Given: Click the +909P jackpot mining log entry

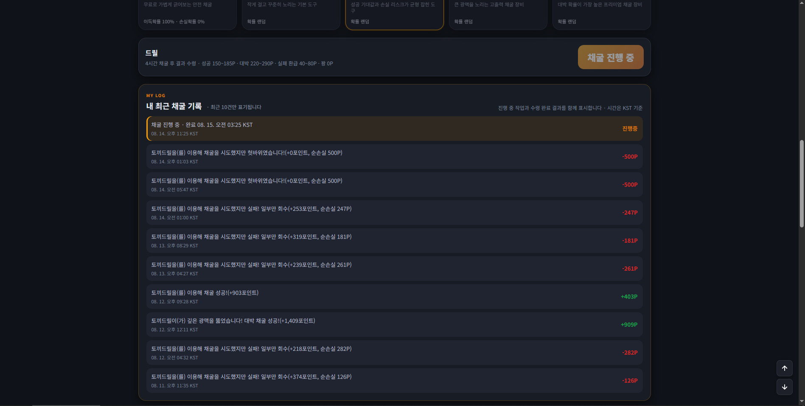Looking at the screenshot, I should pyautogui.click(x=395, y=325).
